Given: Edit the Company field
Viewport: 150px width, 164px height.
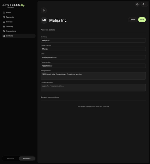Looking at the screenshot, I should (x=93, y=40).
